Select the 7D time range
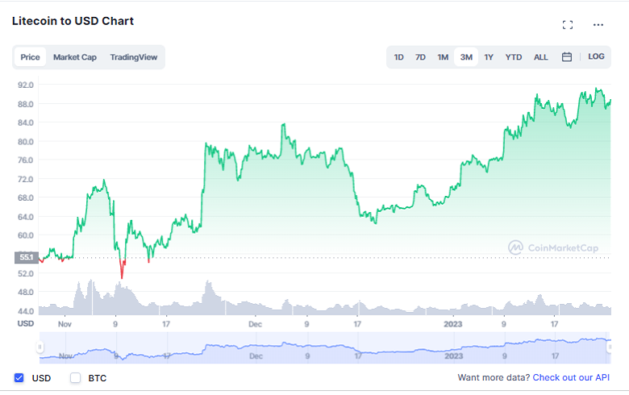This screenshot has height=395, width=629. [420, 57]
